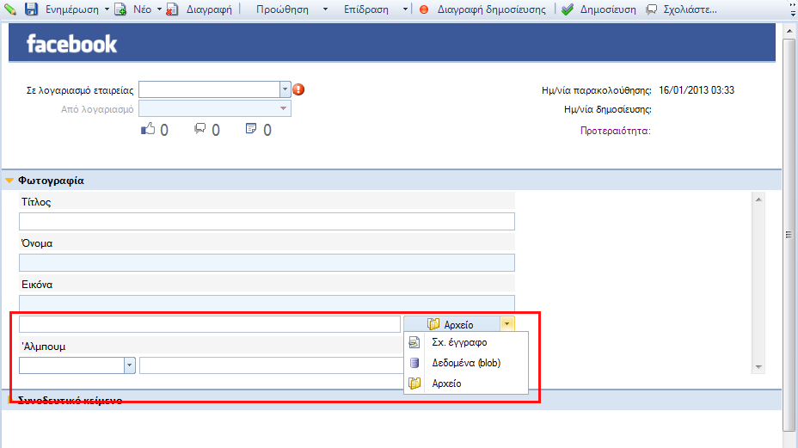The height and width of the screenshot is (448, 798).
Task: Select Αρχείο entry in dropdown list
Action: coord(446,384)
